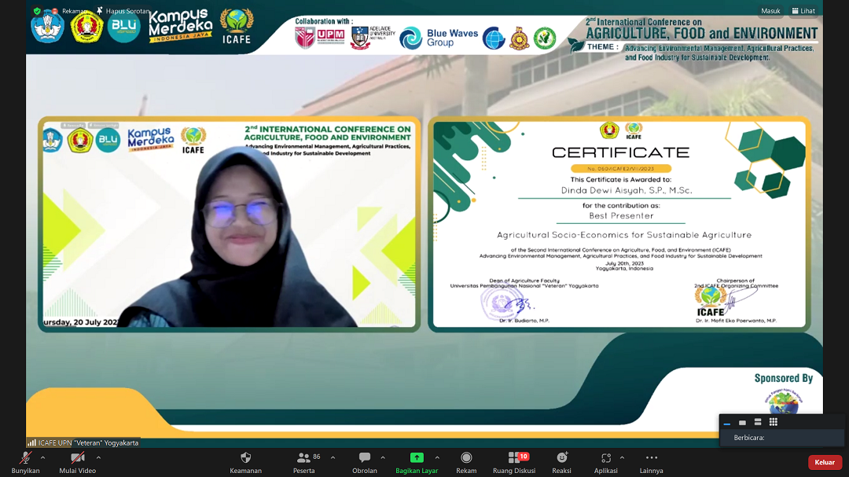Click the CERTIFICATE heading
849x477 pixels.
620,152
